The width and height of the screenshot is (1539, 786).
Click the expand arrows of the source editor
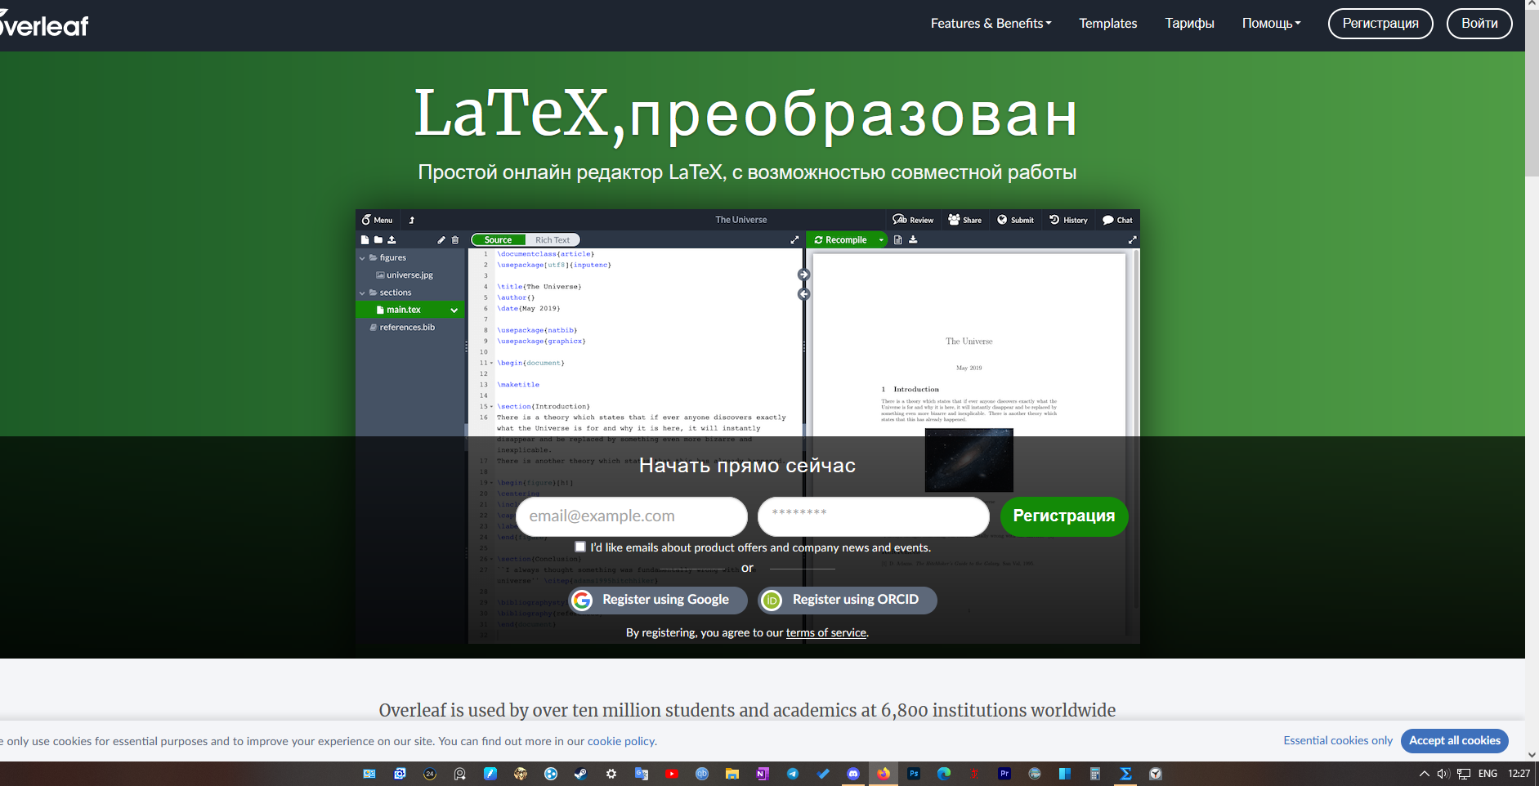coord(794,240)
